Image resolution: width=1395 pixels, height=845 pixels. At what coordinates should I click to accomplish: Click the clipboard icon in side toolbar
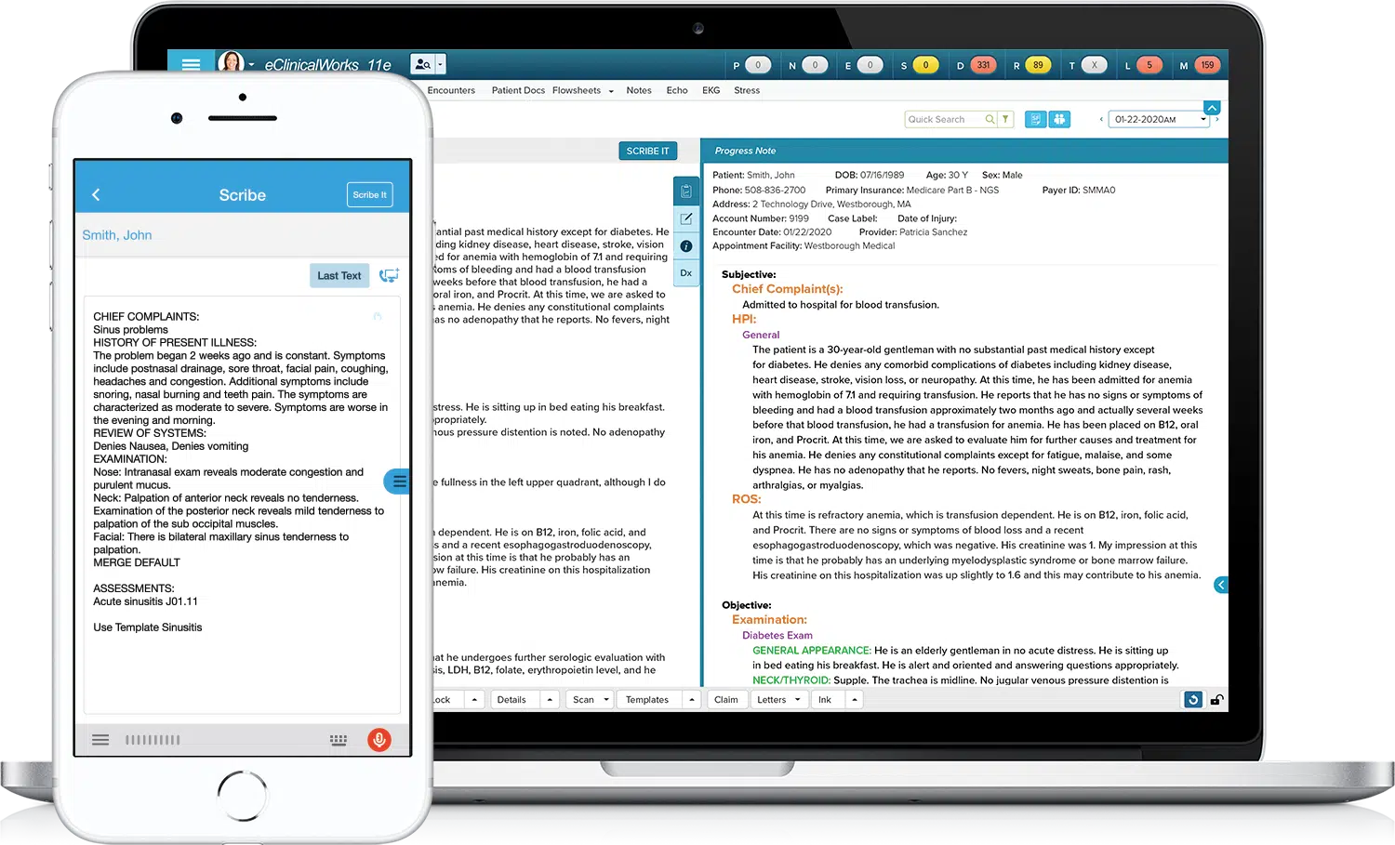click(686, 191)
